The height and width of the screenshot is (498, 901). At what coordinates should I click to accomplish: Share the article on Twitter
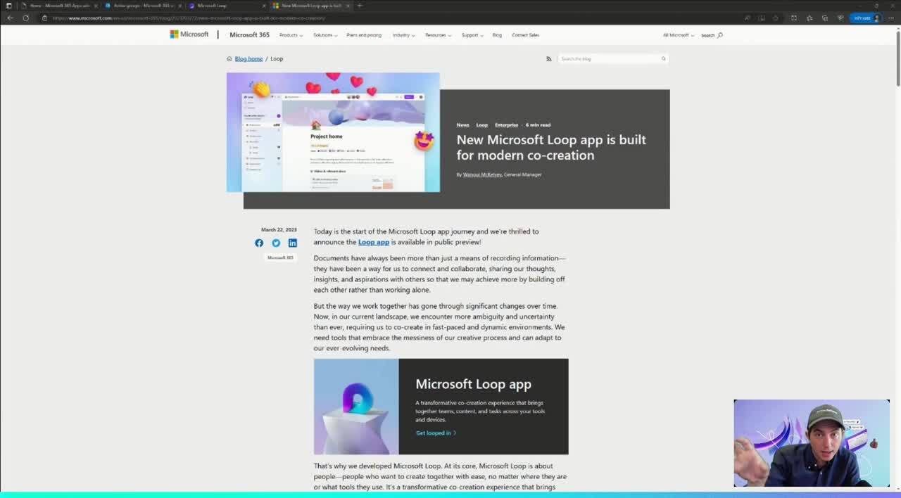(276, 243)
